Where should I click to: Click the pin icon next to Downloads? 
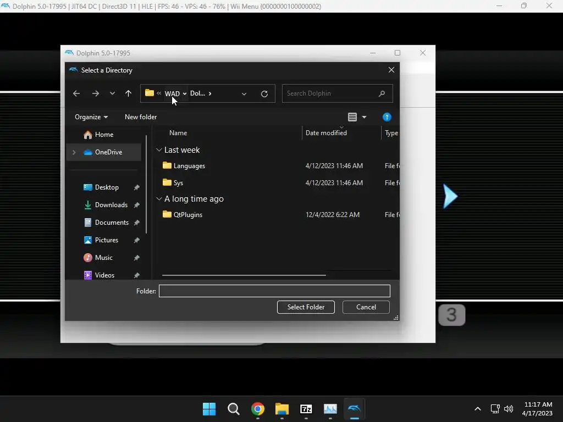[137, 205]
